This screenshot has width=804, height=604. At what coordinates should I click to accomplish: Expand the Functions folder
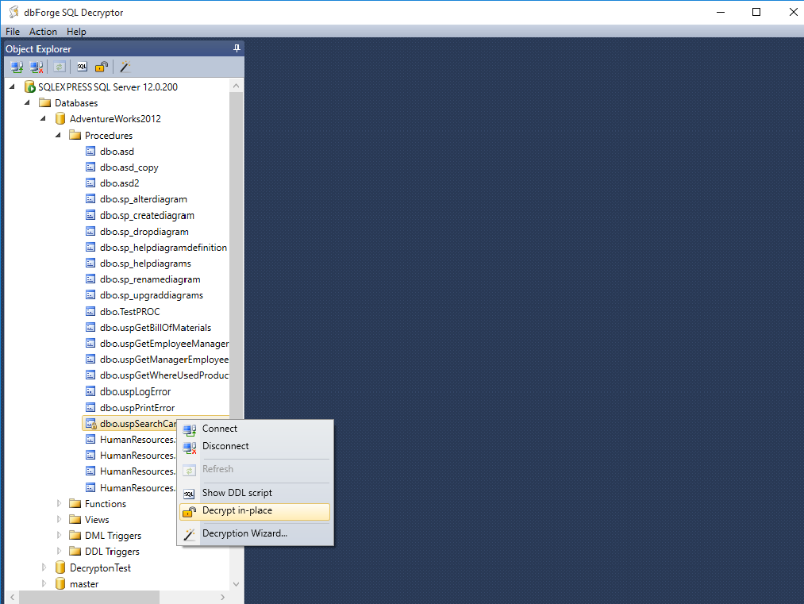pyautogui.click(x=59, y=503)
